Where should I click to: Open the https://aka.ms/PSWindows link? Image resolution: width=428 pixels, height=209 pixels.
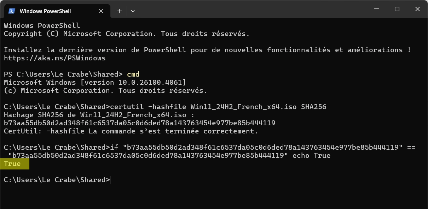tap(54, 58)
